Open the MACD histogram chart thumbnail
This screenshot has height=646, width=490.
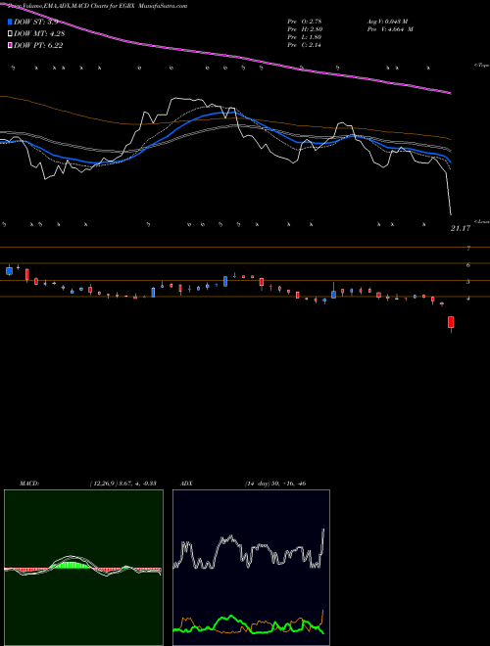(x=83, y=568)
